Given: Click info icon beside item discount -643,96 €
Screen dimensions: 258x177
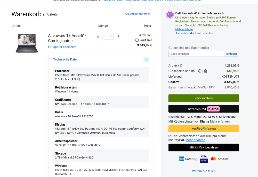Looking at the screenshot, I should pyautogui.click(x=137, y=40).
